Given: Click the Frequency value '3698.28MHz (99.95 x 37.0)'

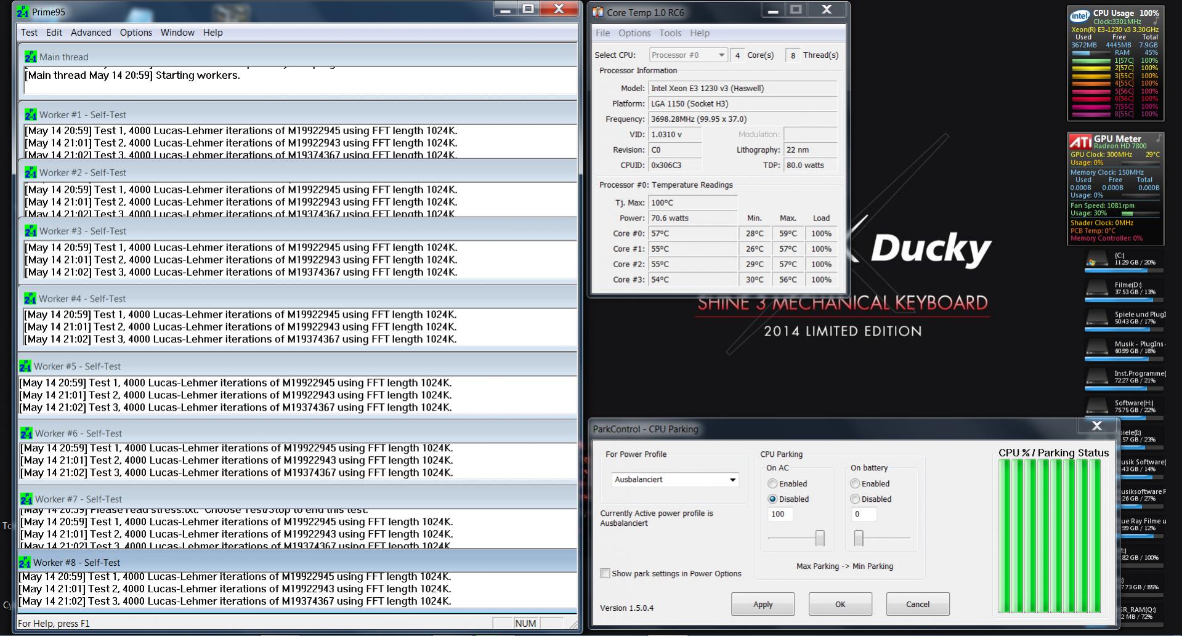Looking at the screenshot, I should (742, 119).
